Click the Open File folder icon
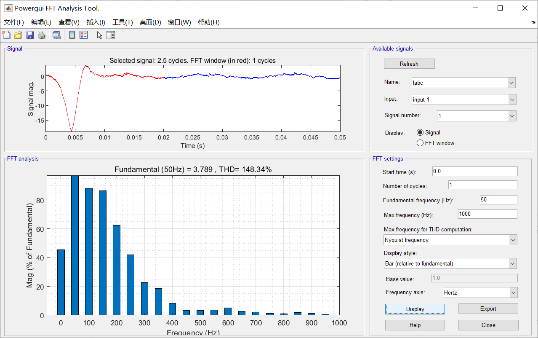The width and height of the screenshot is (538, 338). (x=18, y=35)
